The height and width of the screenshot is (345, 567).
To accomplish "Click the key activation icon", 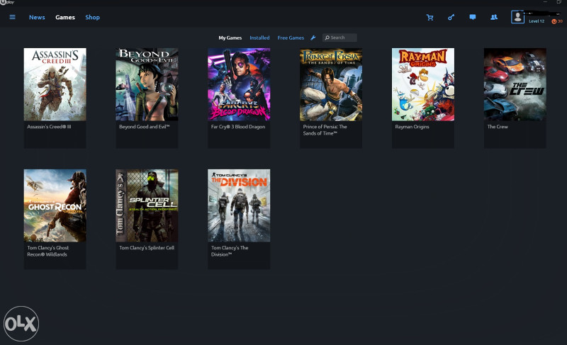I will (x=451, y=17).
